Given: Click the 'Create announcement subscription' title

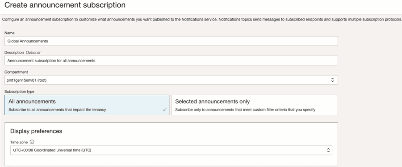Looking at the screenshot, I should (65, 5).
